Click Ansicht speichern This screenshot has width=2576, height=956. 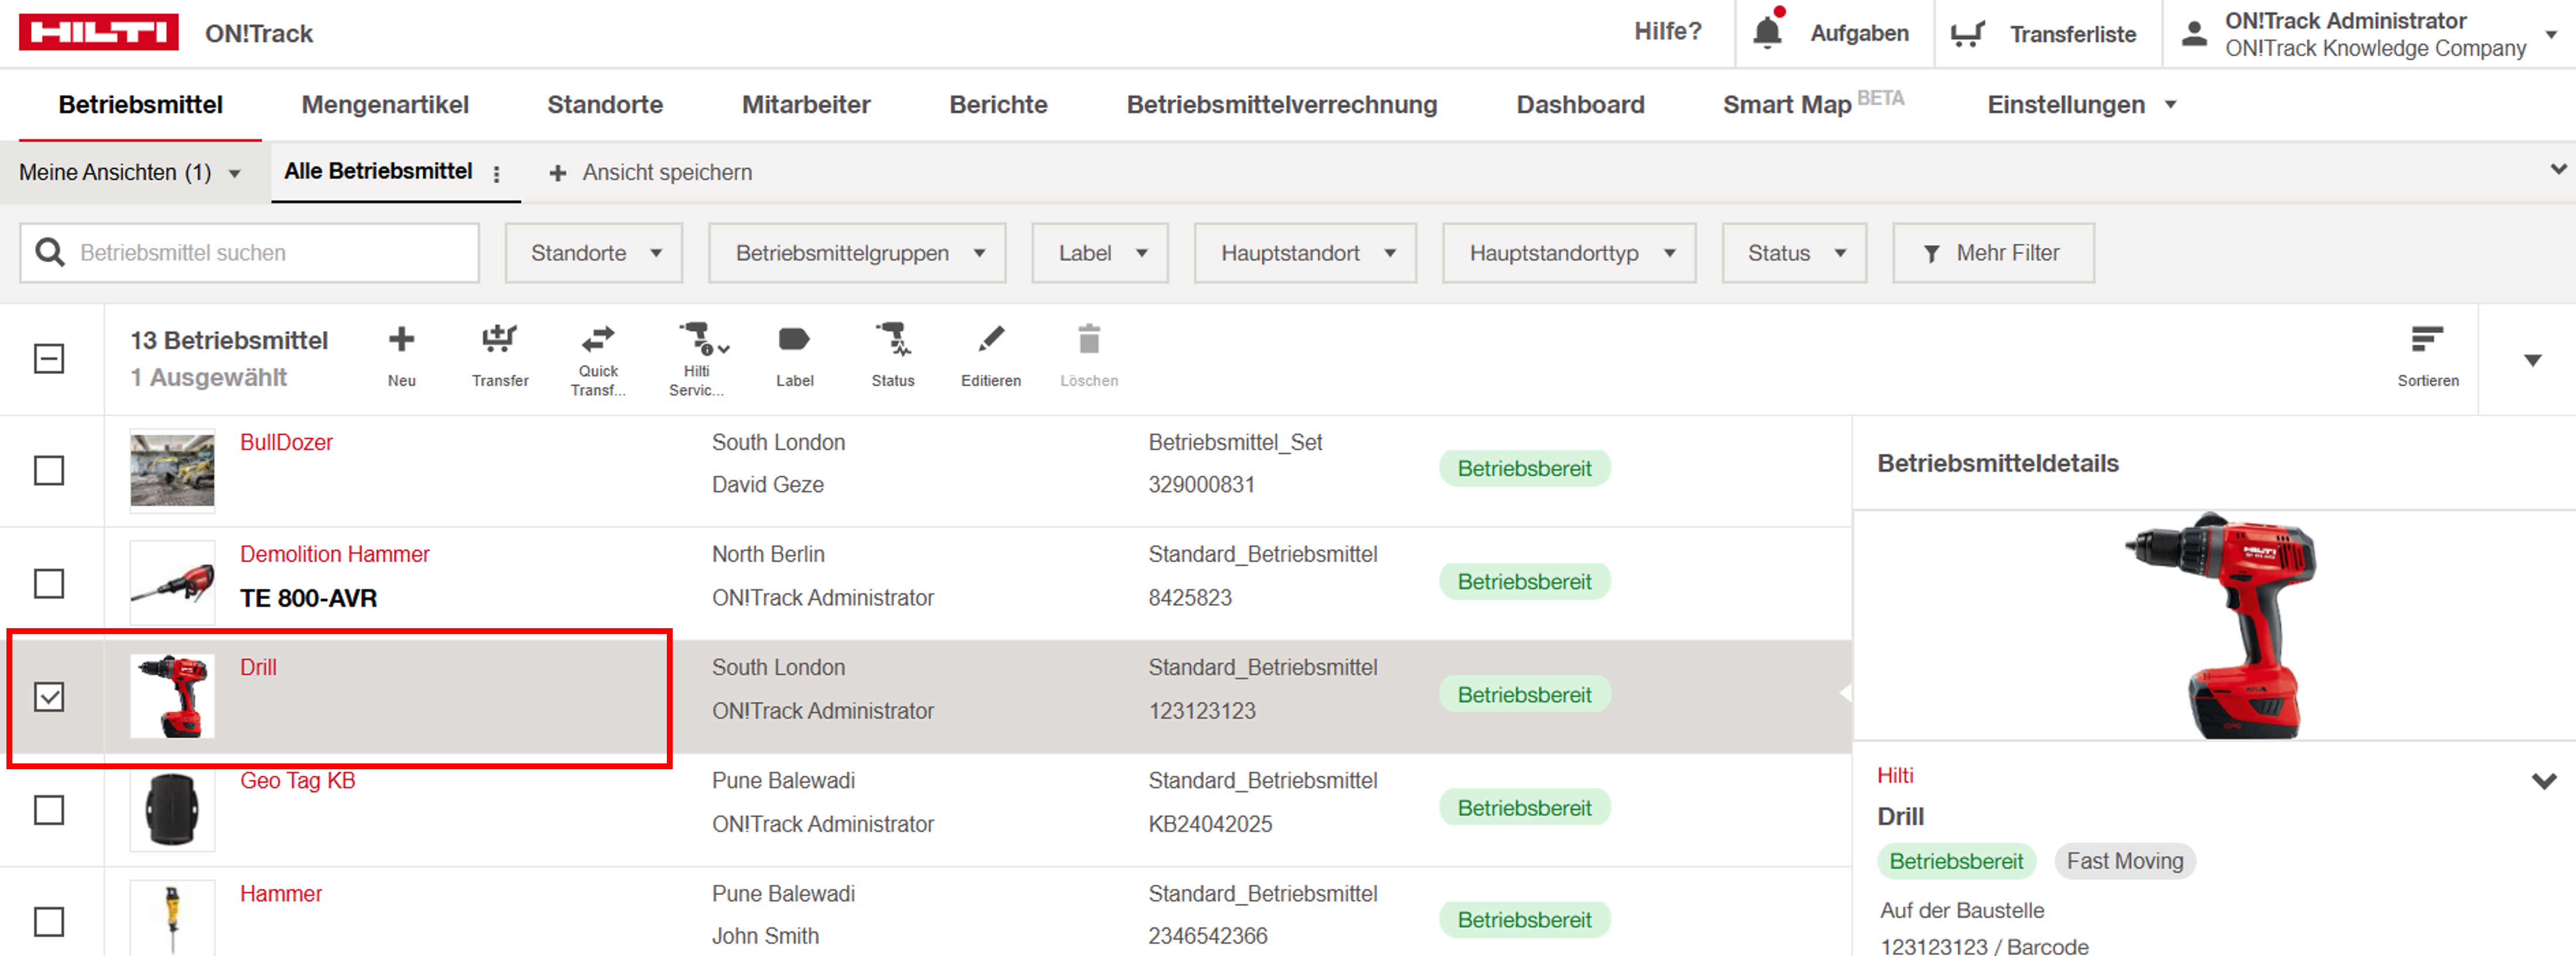667,172
